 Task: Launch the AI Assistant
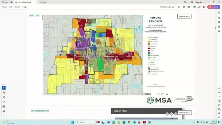214,7
